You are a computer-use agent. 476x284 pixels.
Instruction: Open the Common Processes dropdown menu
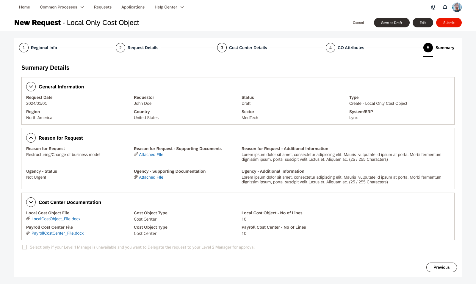62,7
